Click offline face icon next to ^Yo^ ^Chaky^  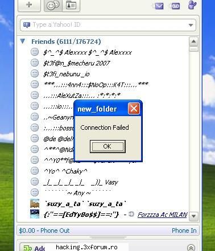[x=35, y=171]
